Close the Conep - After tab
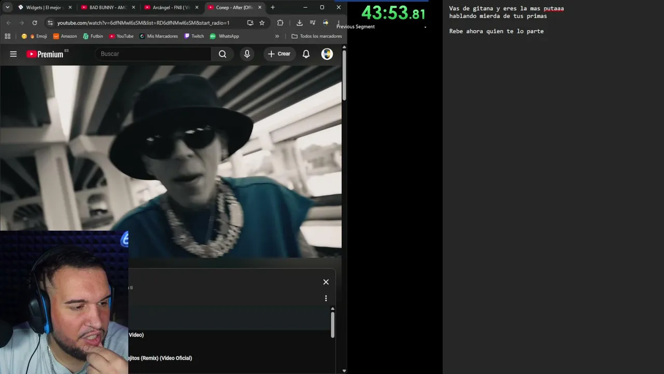 (x=260, y=7)
